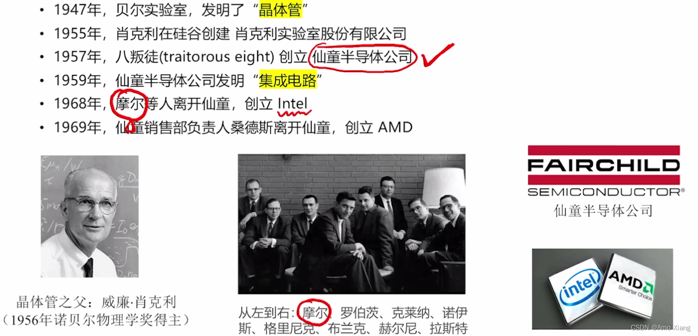698x336 pixels.
Task: Click the underlined Intel word
Action: pos(293,104)
